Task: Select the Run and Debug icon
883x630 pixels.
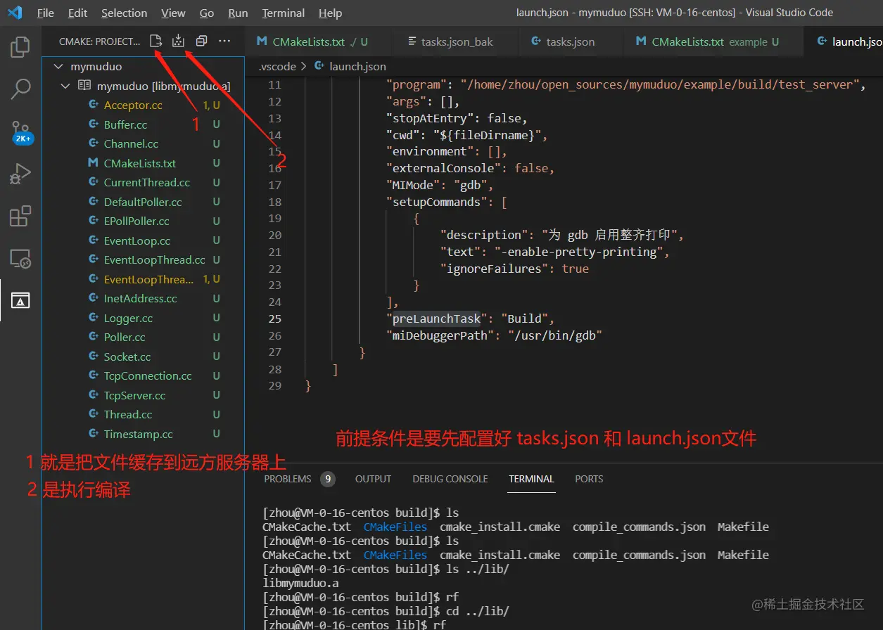Action: [19, 173]
